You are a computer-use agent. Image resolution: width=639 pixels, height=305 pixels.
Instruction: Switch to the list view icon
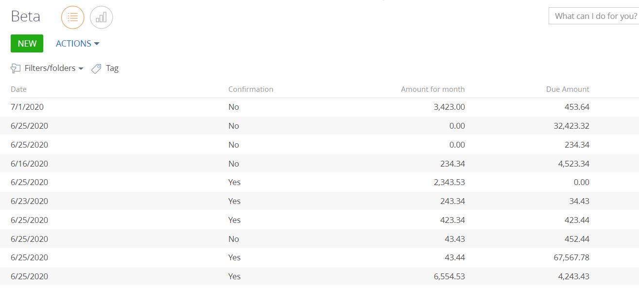coord(73,17)
